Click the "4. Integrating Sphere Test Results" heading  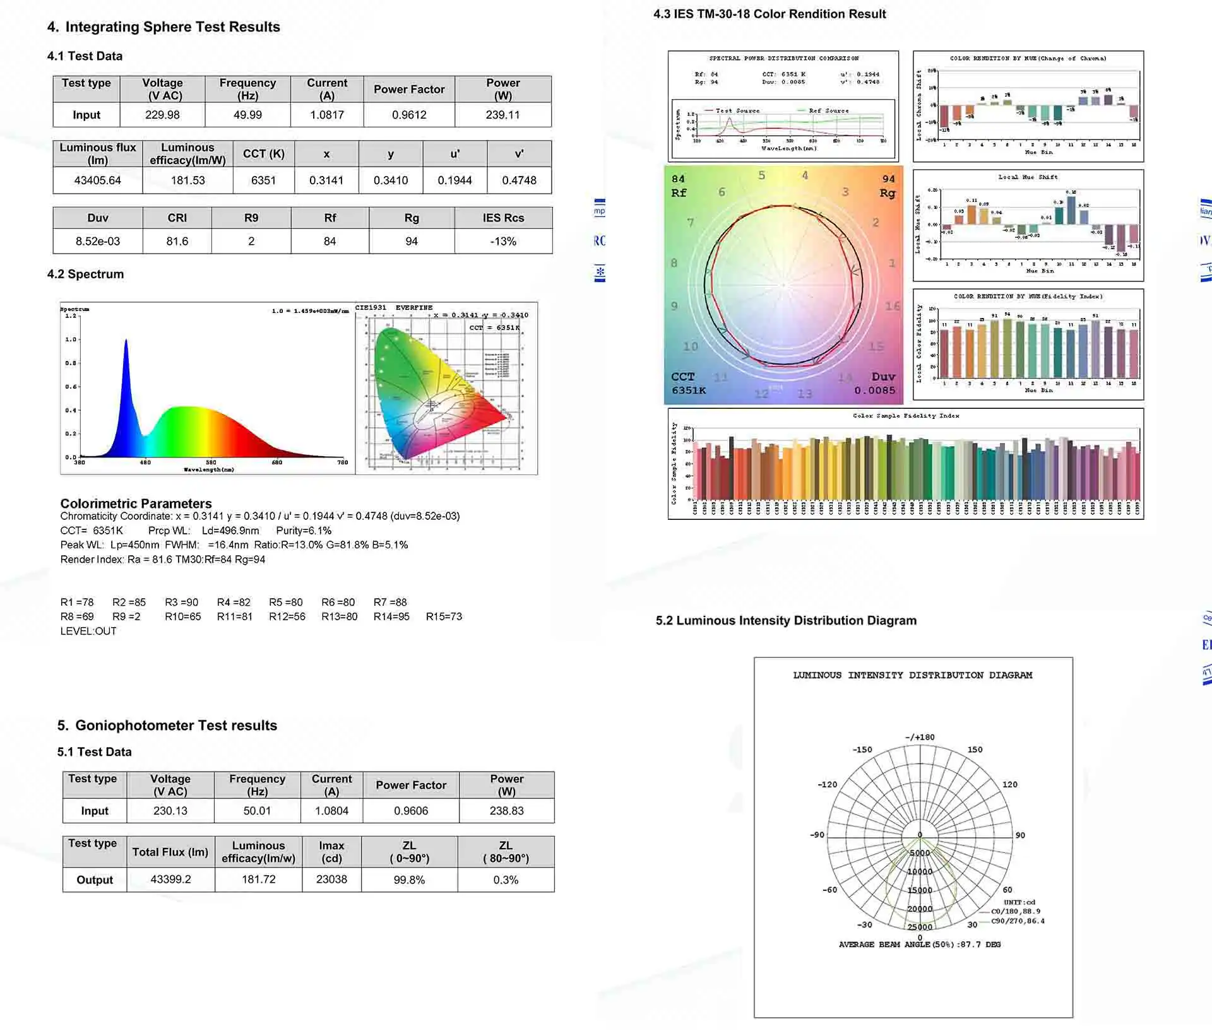(x=163, y=27)
